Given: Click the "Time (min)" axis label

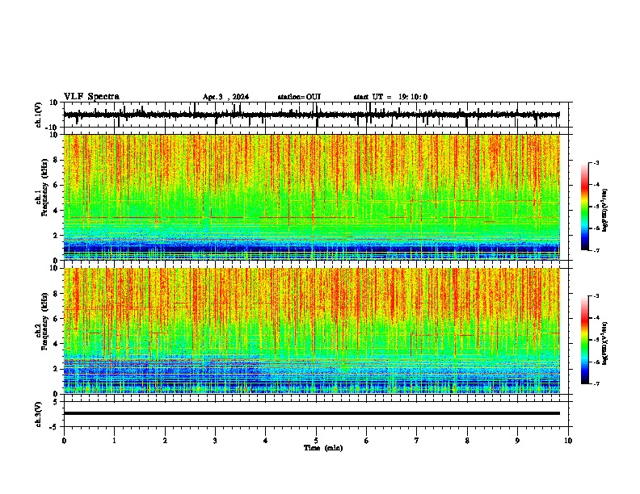Looking at the screenshot, I should pyautogui.click(x=323, y=448).
